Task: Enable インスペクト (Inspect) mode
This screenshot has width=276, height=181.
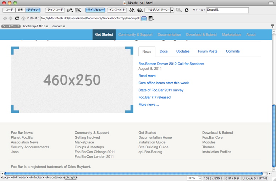Action: (x=117, y=10)
